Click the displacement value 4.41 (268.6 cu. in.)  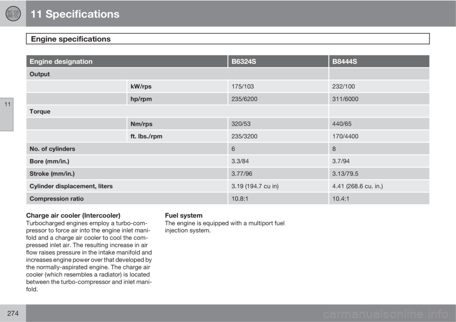(357, 186)
